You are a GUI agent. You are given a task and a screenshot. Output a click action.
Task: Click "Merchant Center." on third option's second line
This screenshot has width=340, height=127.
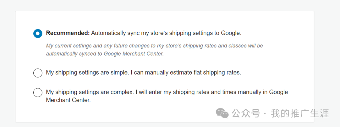(68, 100)
